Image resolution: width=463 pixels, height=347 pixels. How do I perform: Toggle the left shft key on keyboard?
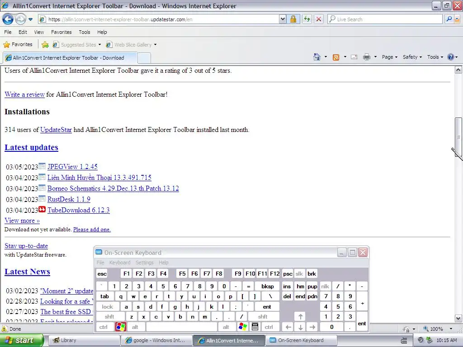click(109, 317)
